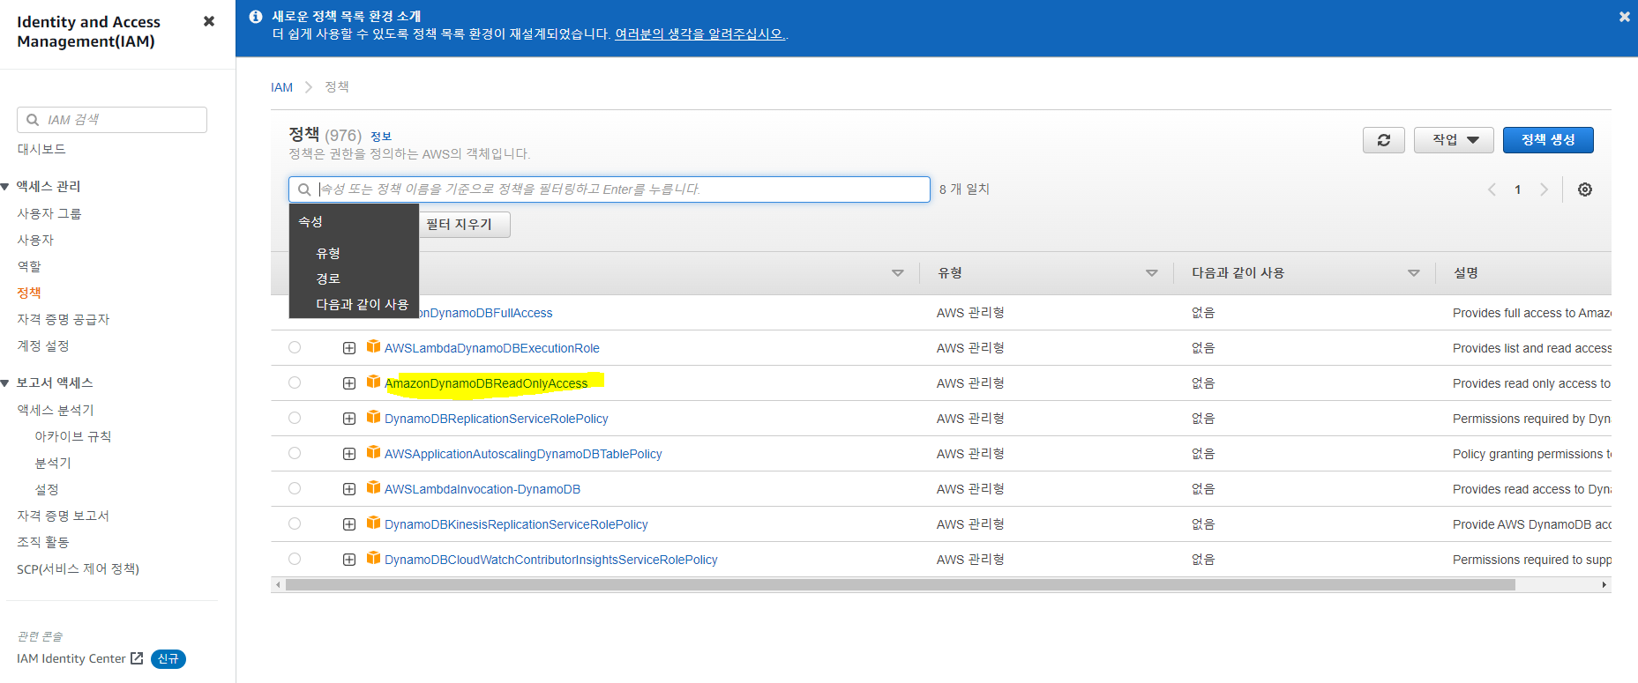Collapse the 보고서 액세스 sidebar section
Screen dimensions: 1638x683
[5, 383]
